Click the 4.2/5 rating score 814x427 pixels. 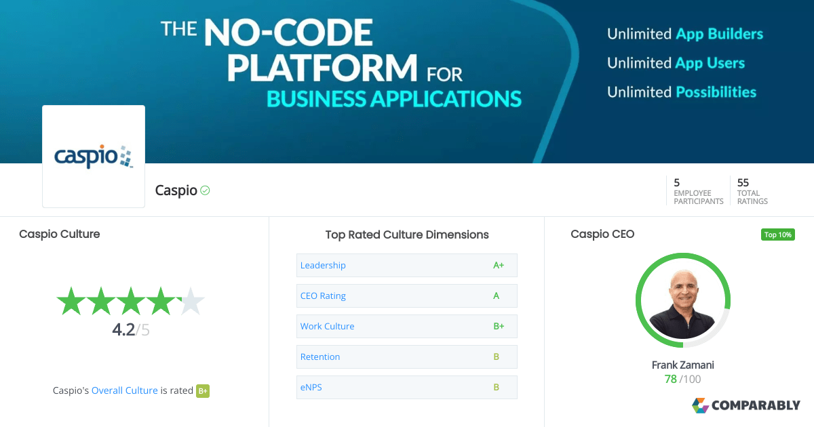[x=130, y=330]
